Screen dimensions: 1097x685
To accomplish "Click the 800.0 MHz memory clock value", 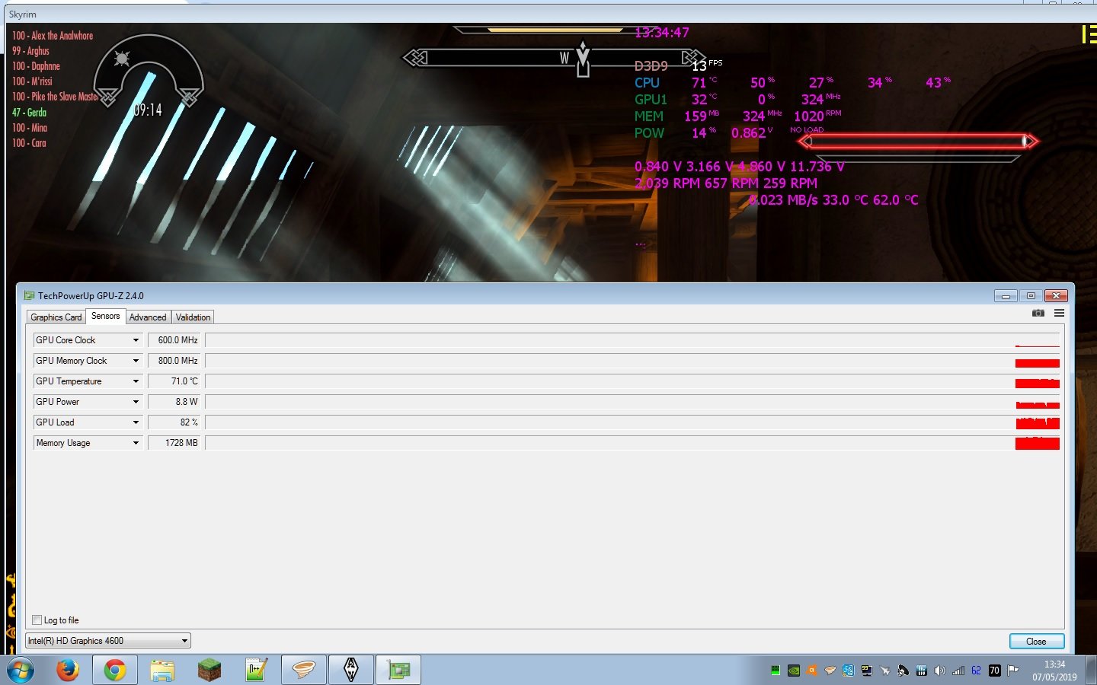I will tap(174, 361).
